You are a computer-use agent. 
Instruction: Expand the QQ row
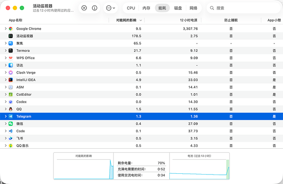pyautogui.click(x=6, y=109)
